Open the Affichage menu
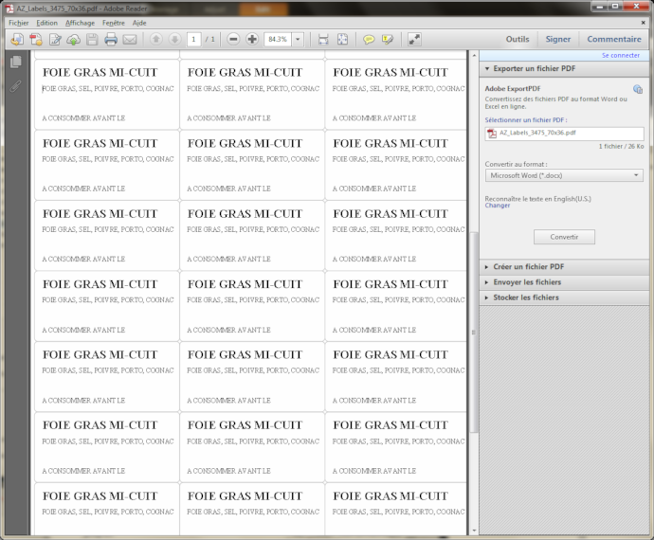The image size is (654, 540). (x=80, y=23)
